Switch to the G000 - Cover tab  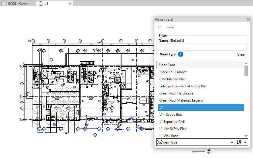coord(18,4)
